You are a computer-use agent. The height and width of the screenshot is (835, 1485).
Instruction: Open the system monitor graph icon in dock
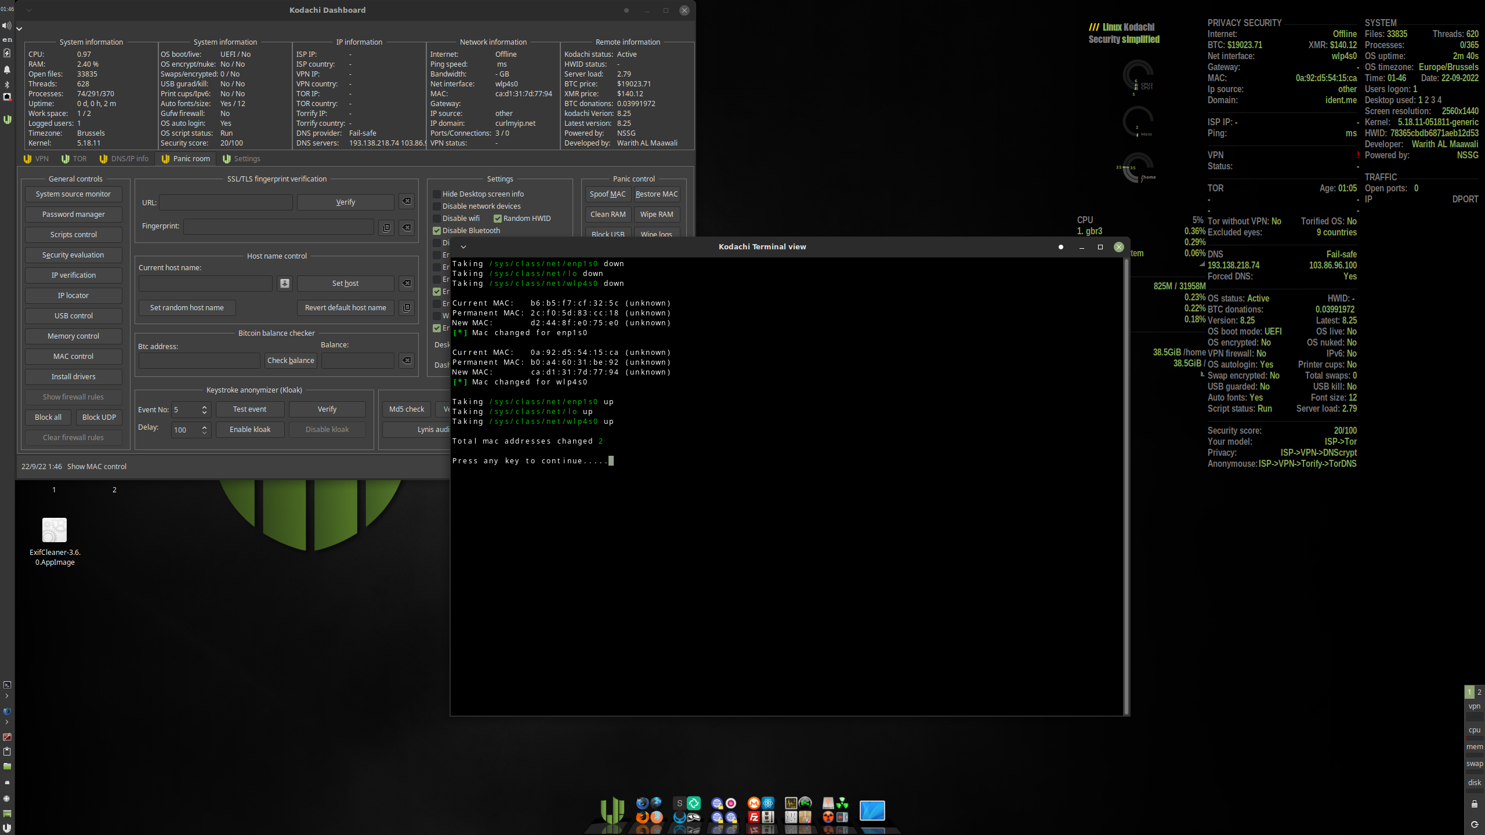point(791,803)
